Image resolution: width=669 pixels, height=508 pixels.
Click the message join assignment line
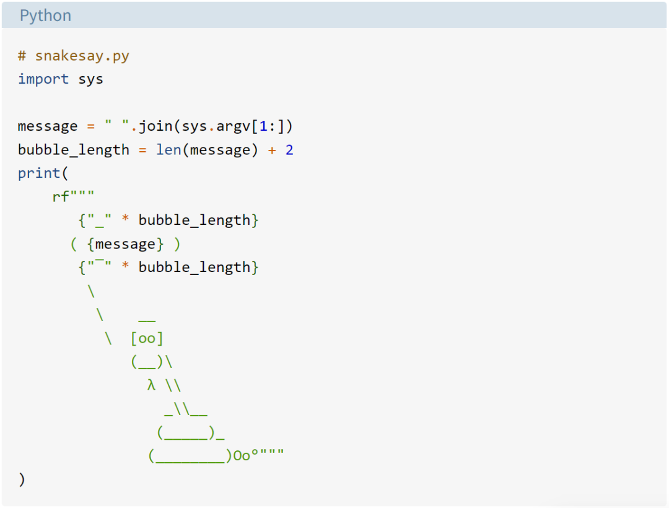pyautogui.click(x=155, y=126)
